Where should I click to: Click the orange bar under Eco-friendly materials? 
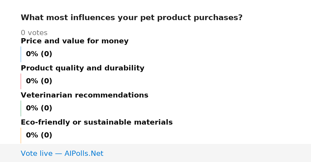[x=21, y=135]
